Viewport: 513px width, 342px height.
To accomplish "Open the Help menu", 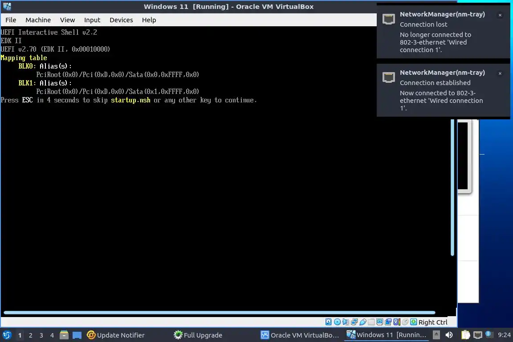I will 149,20.
